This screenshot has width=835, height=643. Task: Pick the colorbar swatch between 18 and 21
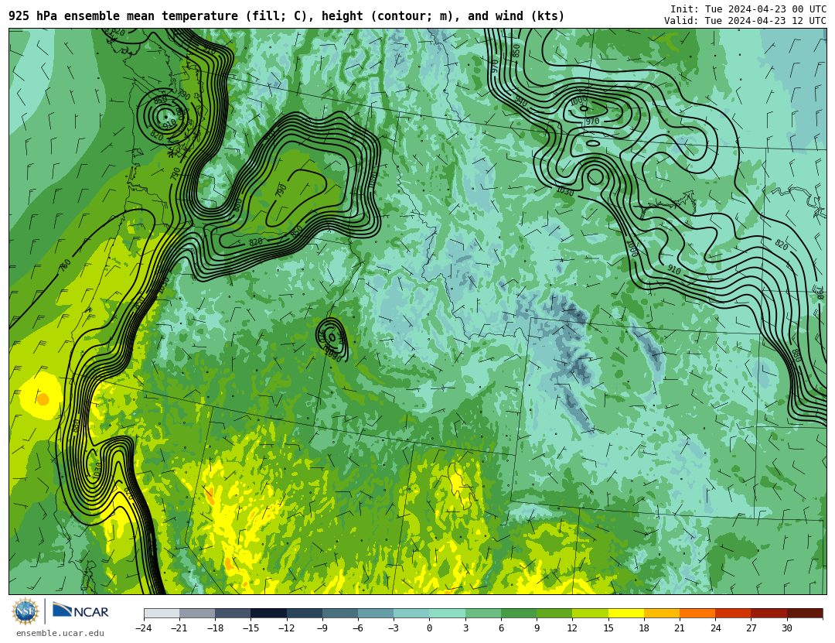point(661,613)
